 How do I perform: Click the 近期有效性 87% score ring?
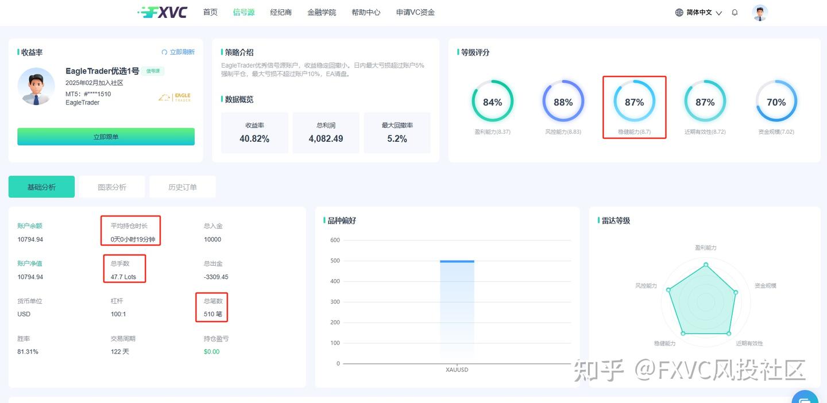click(x=705, y=101)
